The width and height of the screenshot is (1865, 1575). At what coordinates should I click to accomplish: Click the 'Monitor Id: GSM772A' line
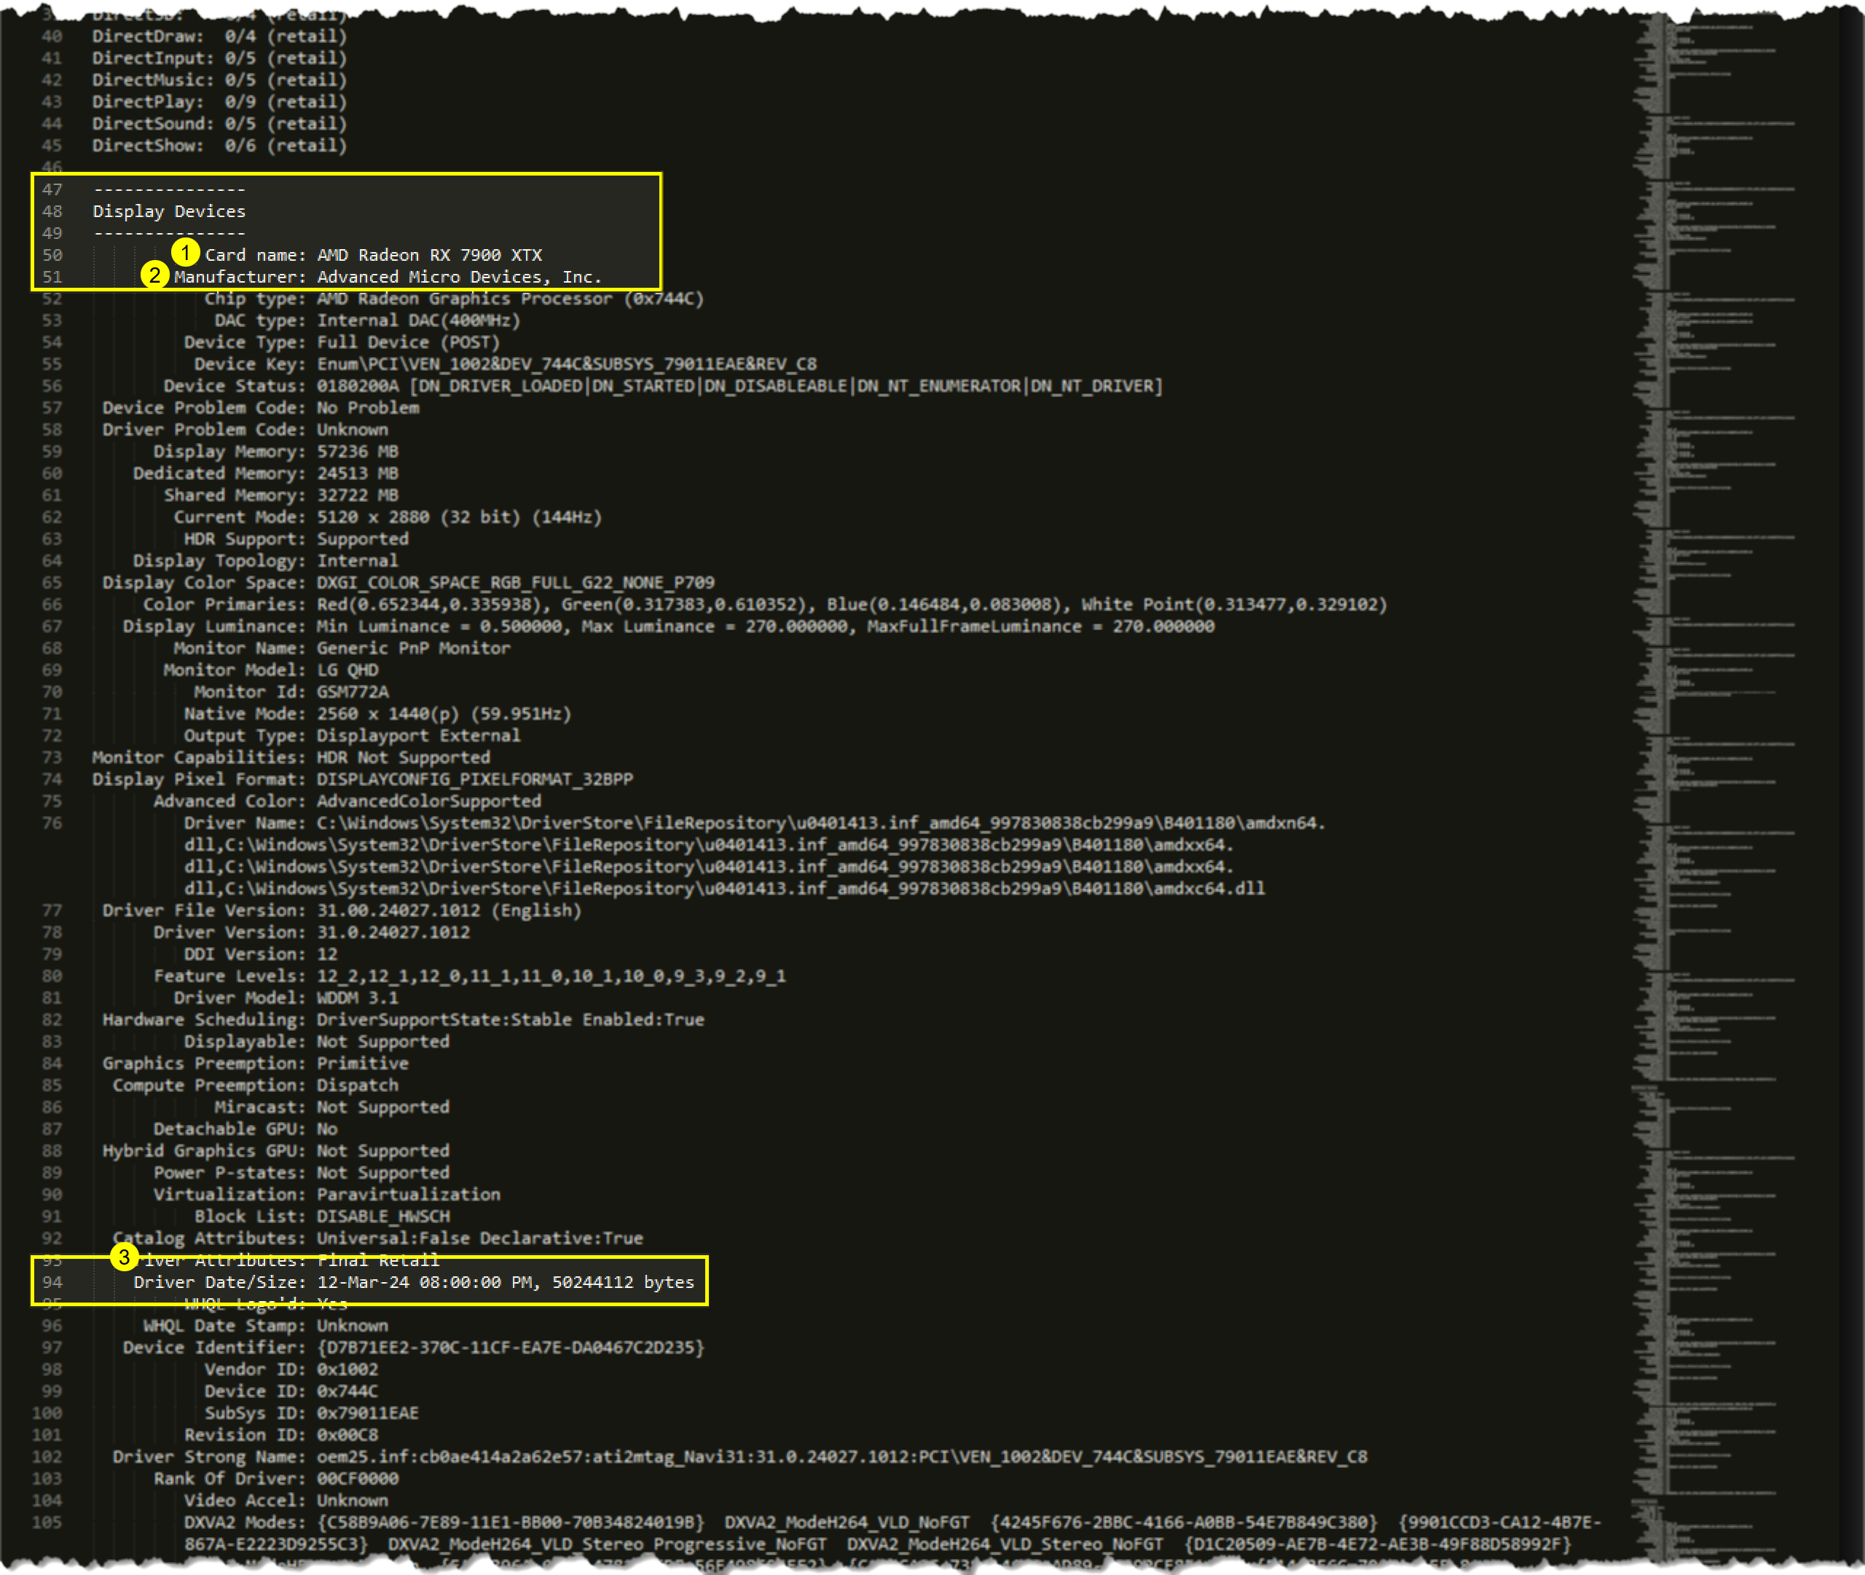click(291, 693)
